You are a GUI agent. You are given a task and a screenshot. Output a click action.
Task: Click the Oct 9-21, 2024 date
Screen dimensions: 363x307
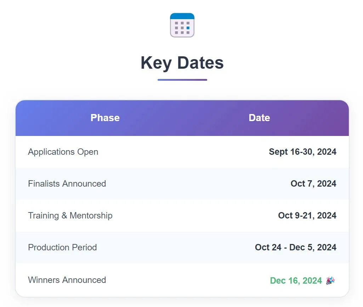click(307, 216)
